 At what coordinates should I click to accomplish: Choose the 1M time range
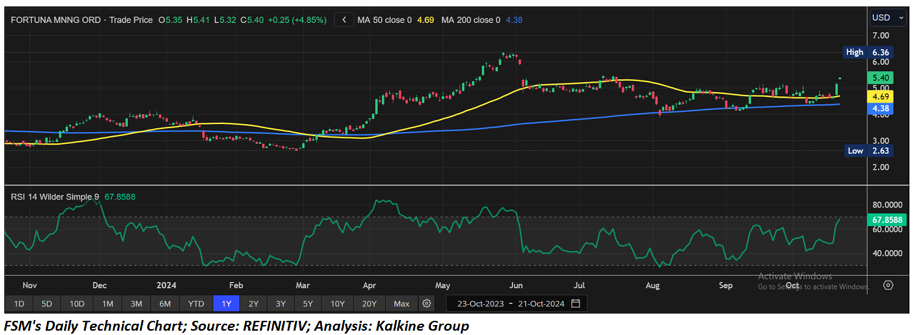(x=108, y=304)
